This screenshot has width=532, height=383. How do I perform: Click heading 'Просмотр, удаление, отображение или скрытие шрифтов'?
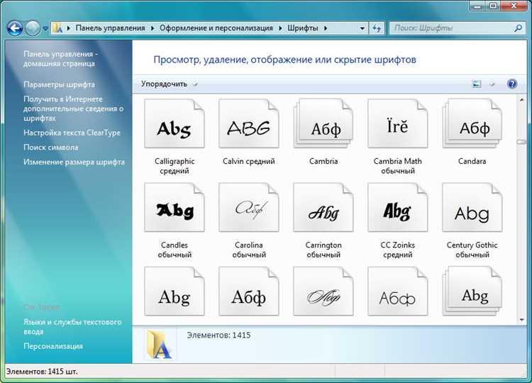tap(284, 60)
